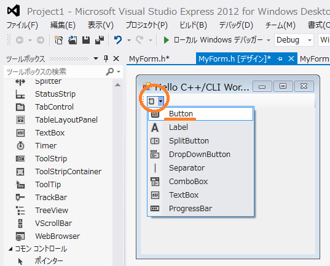Add a Button to the ToolStrip
This screenshot has height=266, width=330.
[x=200, y=114]
